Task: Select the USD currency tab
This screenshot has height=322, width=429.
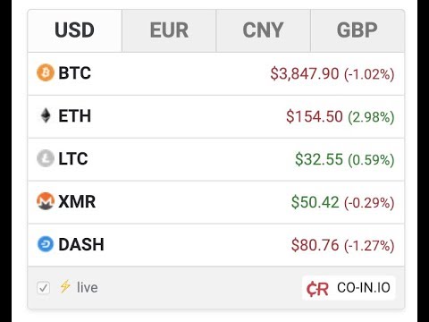Action: pyautogui.click(x=74, y=30)
